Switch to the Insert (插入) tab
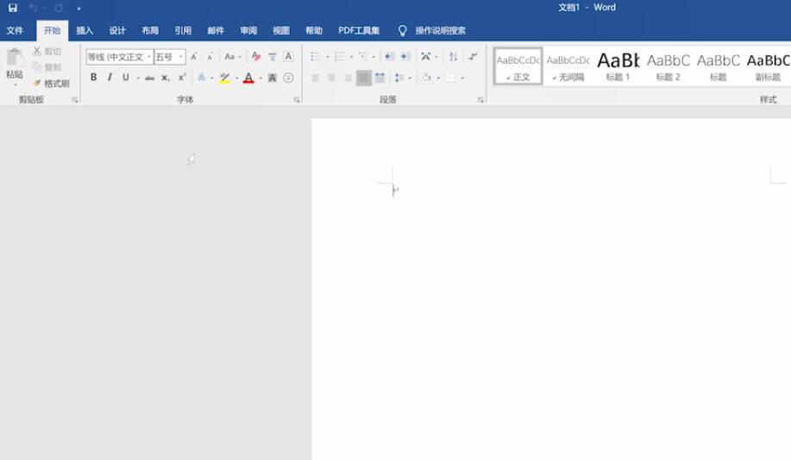The image size is (791, 460). click(x=85, y=31)
